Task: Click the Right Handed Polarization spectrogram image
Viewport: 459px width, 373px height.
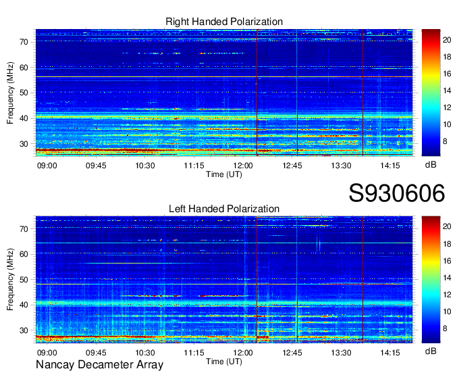Action: click(x=224, y=93)
